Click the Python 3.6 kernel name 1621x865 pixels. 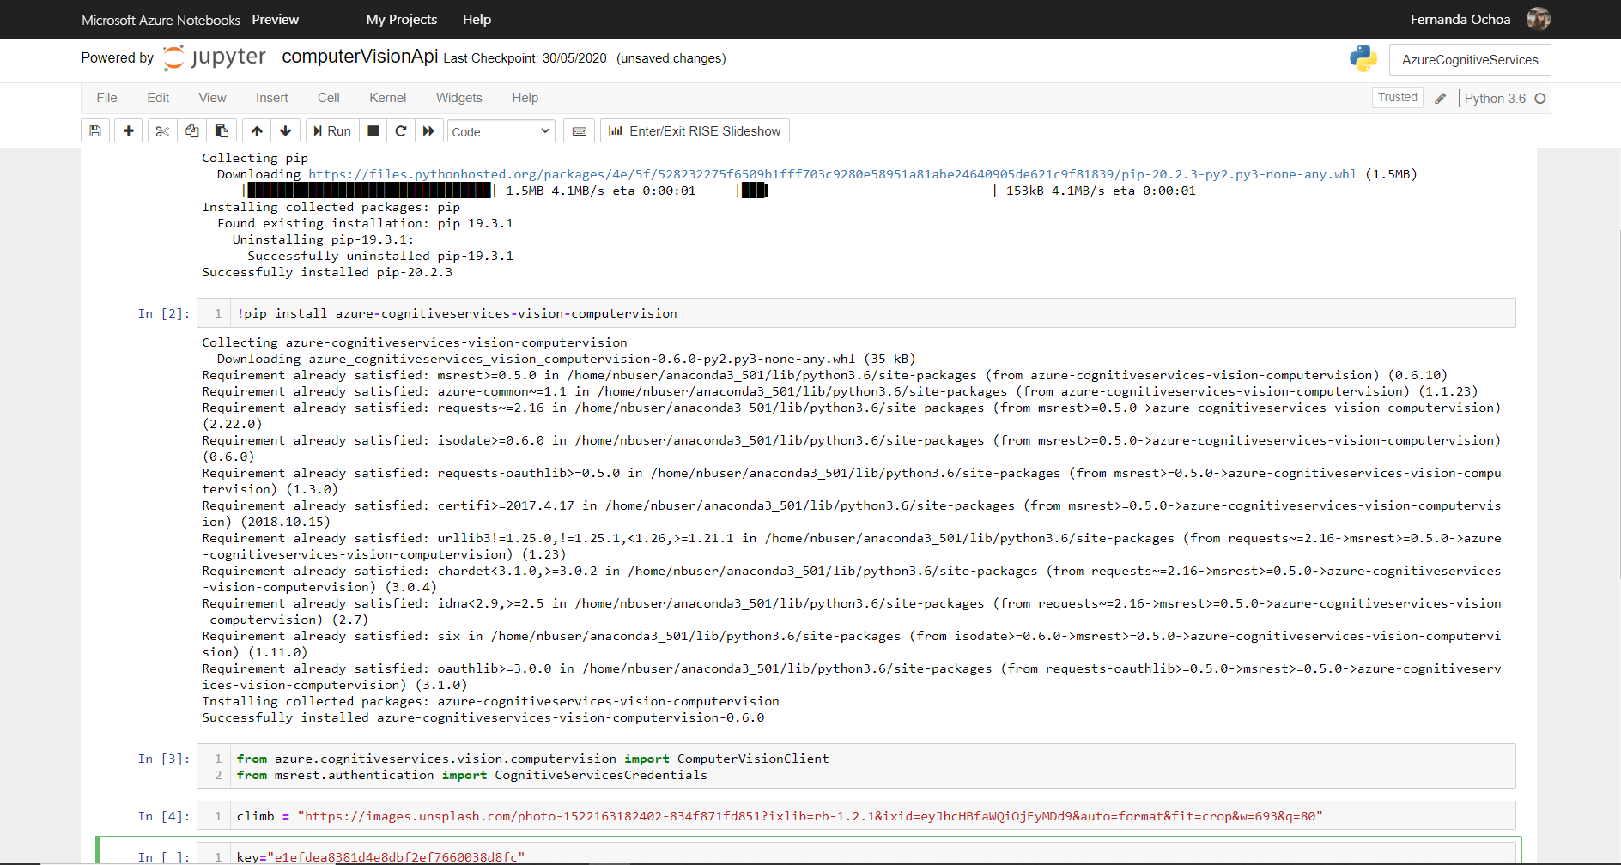tap(1496, 99)
